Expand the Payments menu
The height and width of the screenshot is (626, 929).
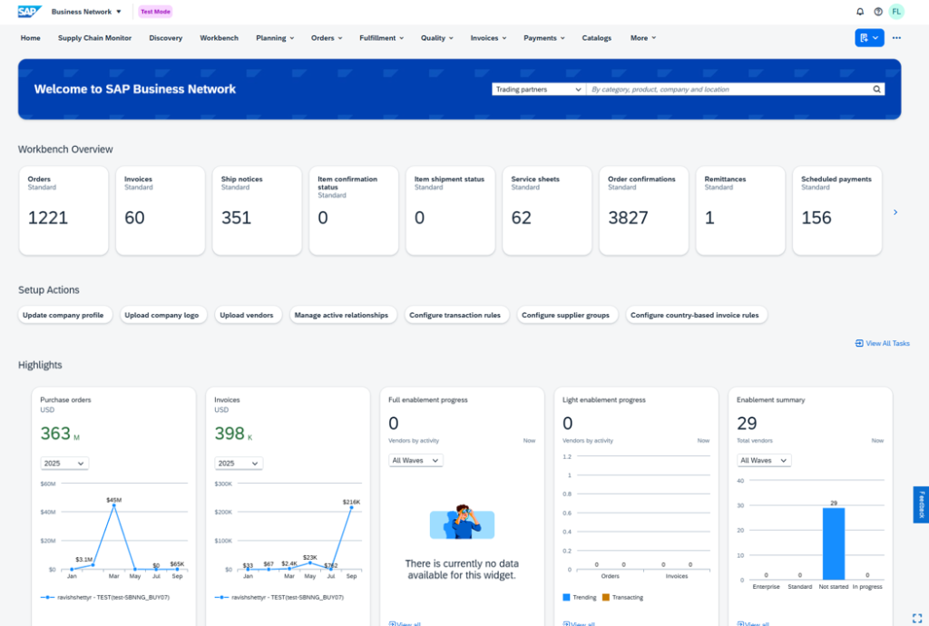[544, 38]
